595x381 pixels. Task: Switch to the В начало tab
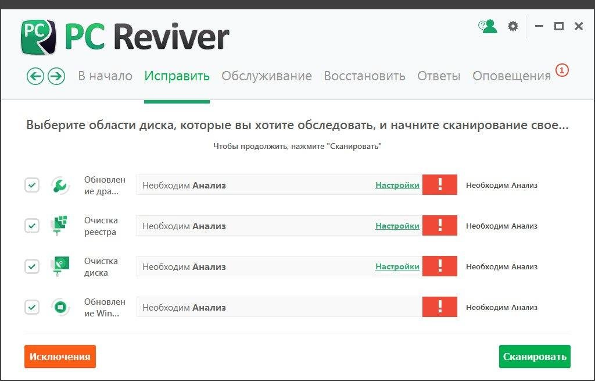[105, 76]
